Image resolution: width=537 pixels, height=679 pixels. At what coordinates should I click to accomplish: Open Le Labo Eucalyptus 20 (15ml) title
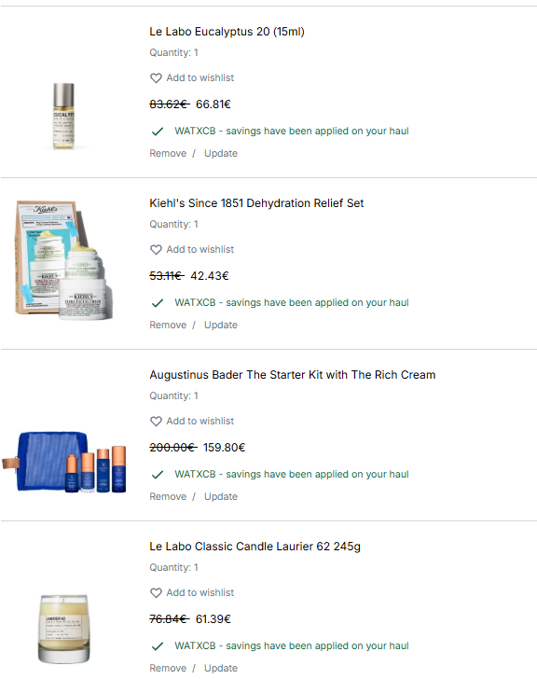point(227,32)
